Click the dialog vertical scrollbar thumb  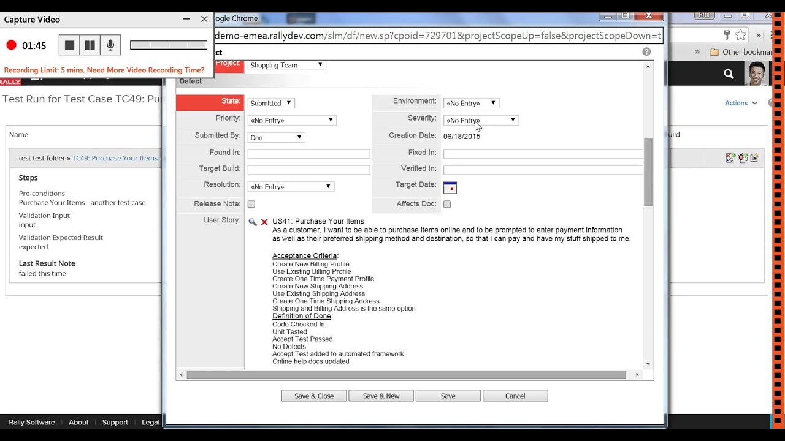point(648,172)
